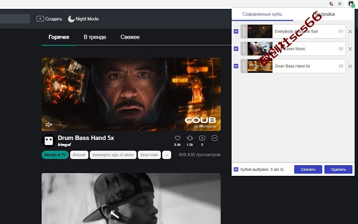358x224 pixels.
Task: Click the #movie tag
Action: click(x=79, y=155)
